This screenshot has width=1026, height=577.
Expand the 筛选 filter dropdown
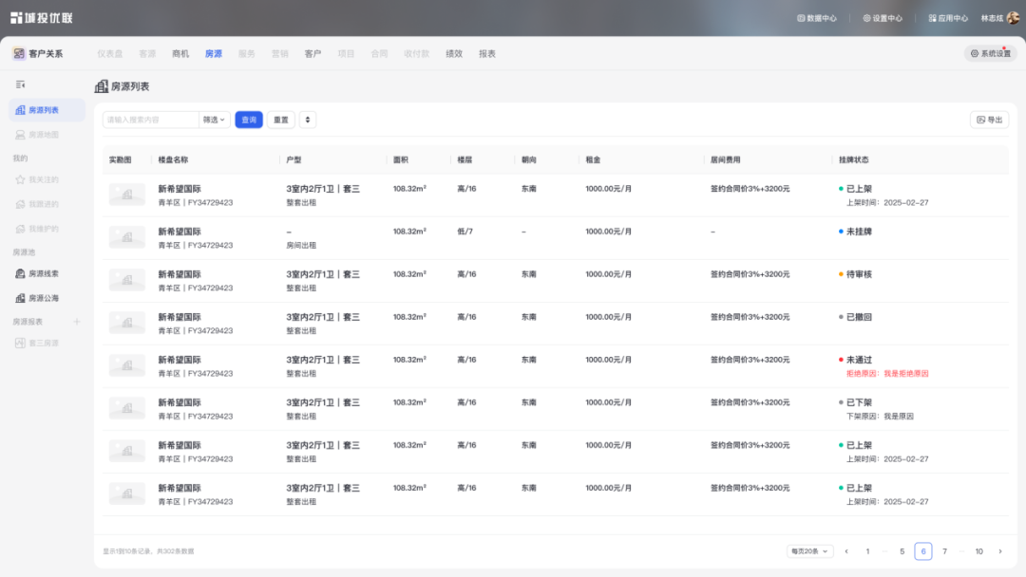click(215, 120)
